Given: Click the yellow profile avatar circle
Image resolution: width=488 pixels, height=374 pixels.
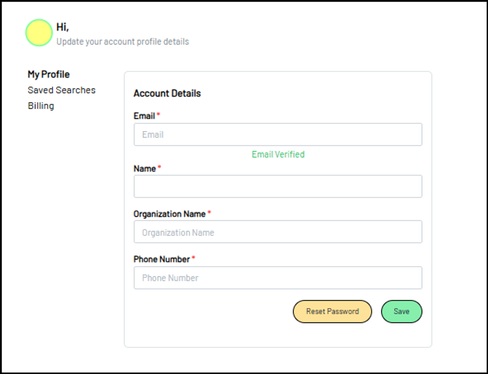Looking at the screenshot, I should tap(39, 33).
